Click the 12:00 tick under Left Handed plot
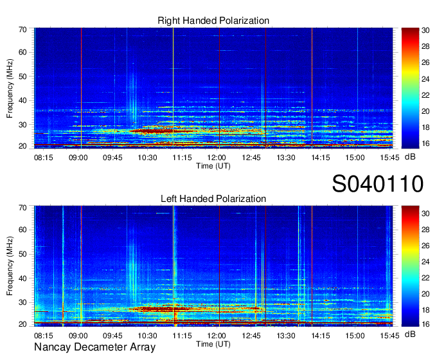Viewport: 437px width, 355px height. click(x=217, y=336)
